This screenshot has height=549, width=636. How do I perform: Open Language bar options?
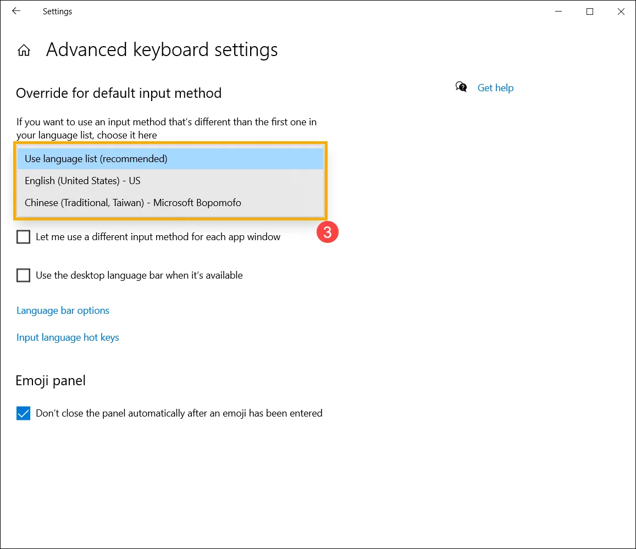click(63, 310)
